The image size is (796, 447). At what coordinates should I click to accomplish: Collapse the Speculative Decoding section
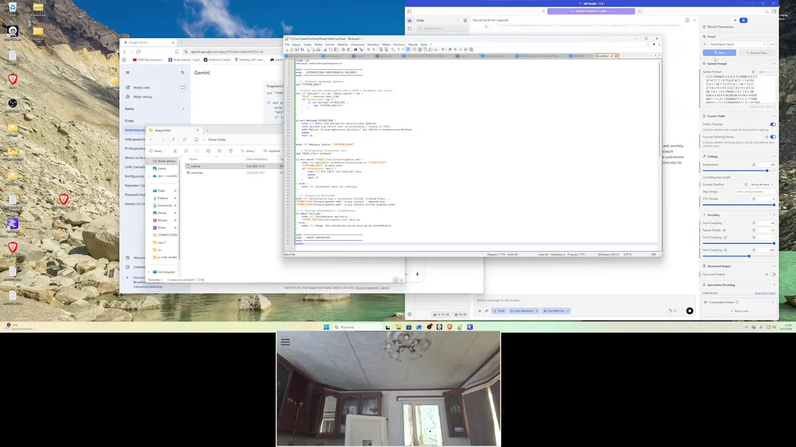pos(774,285)
